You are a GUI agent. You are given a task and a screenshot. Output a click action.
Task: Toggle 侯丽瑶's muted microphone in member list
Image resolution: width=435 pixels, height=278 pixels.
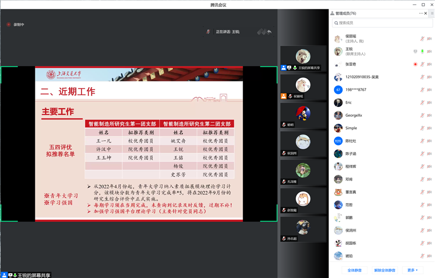(422, 39)
